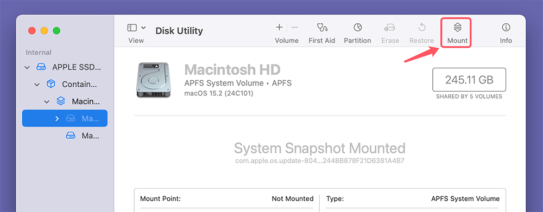
Task: Click the yellow minimize window button
Action: [x=45, y=30]
